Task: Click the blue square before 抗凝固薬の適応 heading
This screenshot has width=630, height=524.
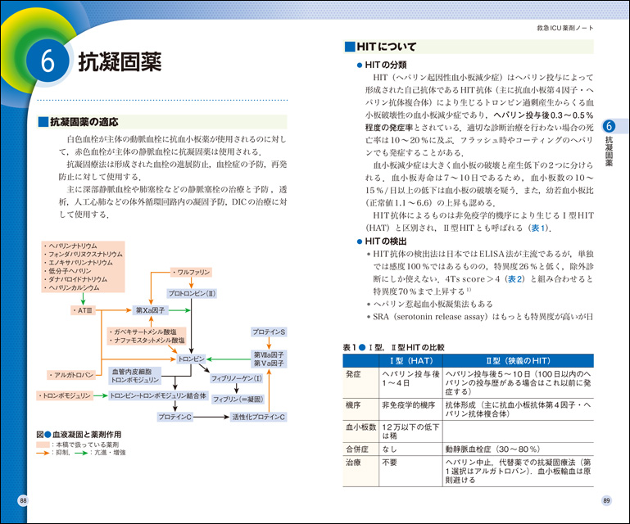Action: point(43,123)
